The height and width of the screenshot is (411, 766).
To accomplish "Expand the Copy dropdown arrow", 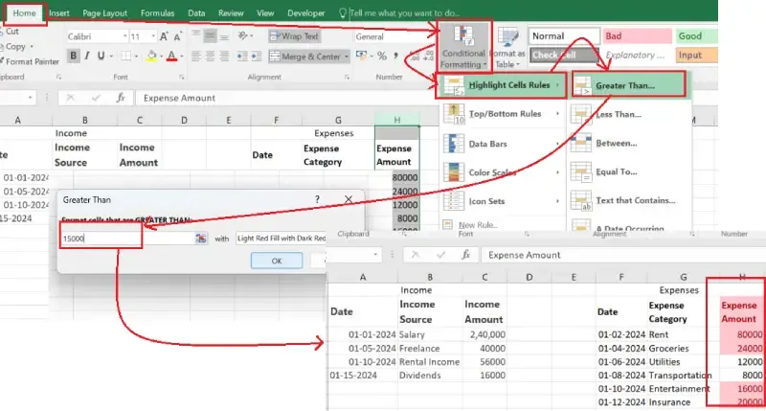I will [32, 47].
